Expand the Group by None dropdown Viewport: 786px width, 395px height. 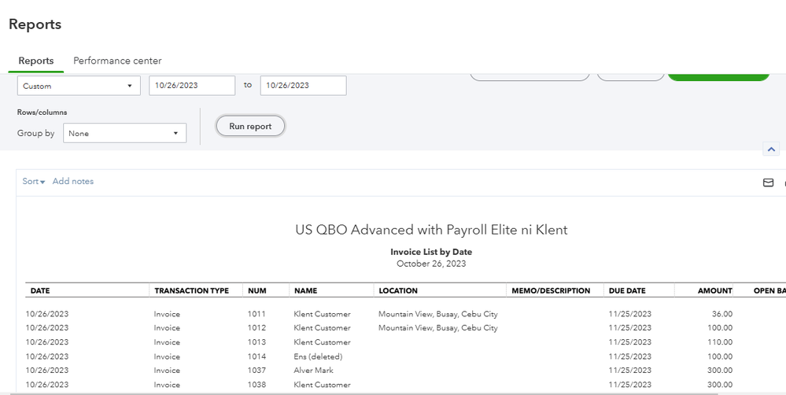pos(124,134)
